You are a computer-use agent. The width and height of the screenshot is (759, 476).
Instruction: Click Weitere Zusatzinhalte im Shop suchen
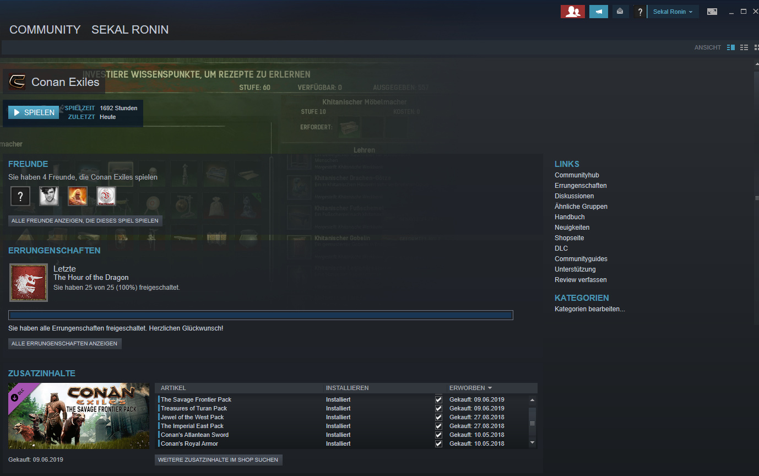tap(218, 459)
